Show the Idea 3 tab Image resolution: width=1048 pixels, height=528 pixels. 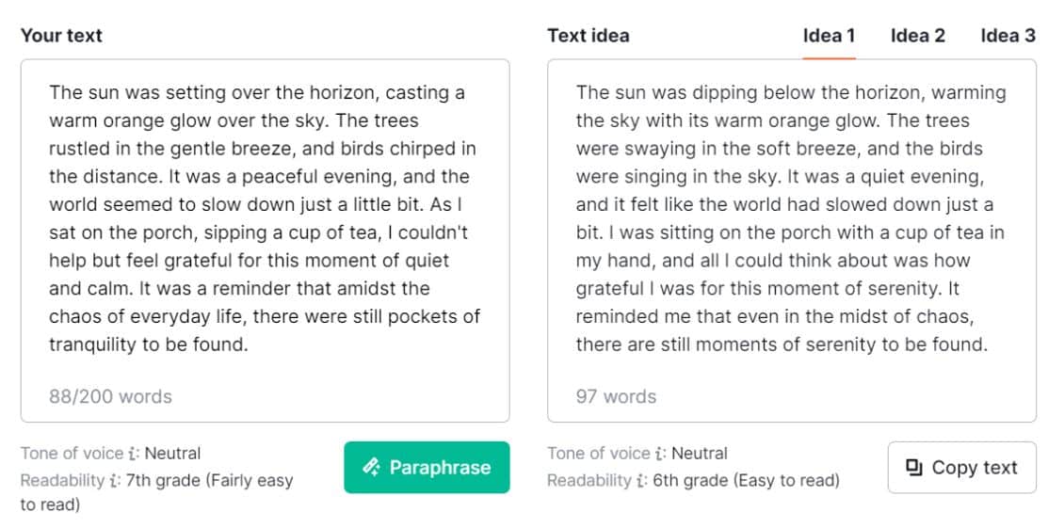click(1007, 36)
